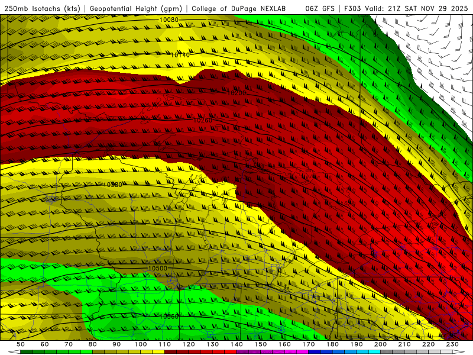Click the 10080 height contour label
This screenshot has height=355, width=473.
[169, 20]
